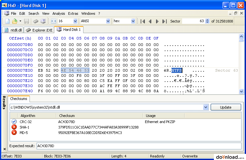Click the Readonly status bar entry
The width and height of the screenshot is (246, 160).
coord(157,156)
